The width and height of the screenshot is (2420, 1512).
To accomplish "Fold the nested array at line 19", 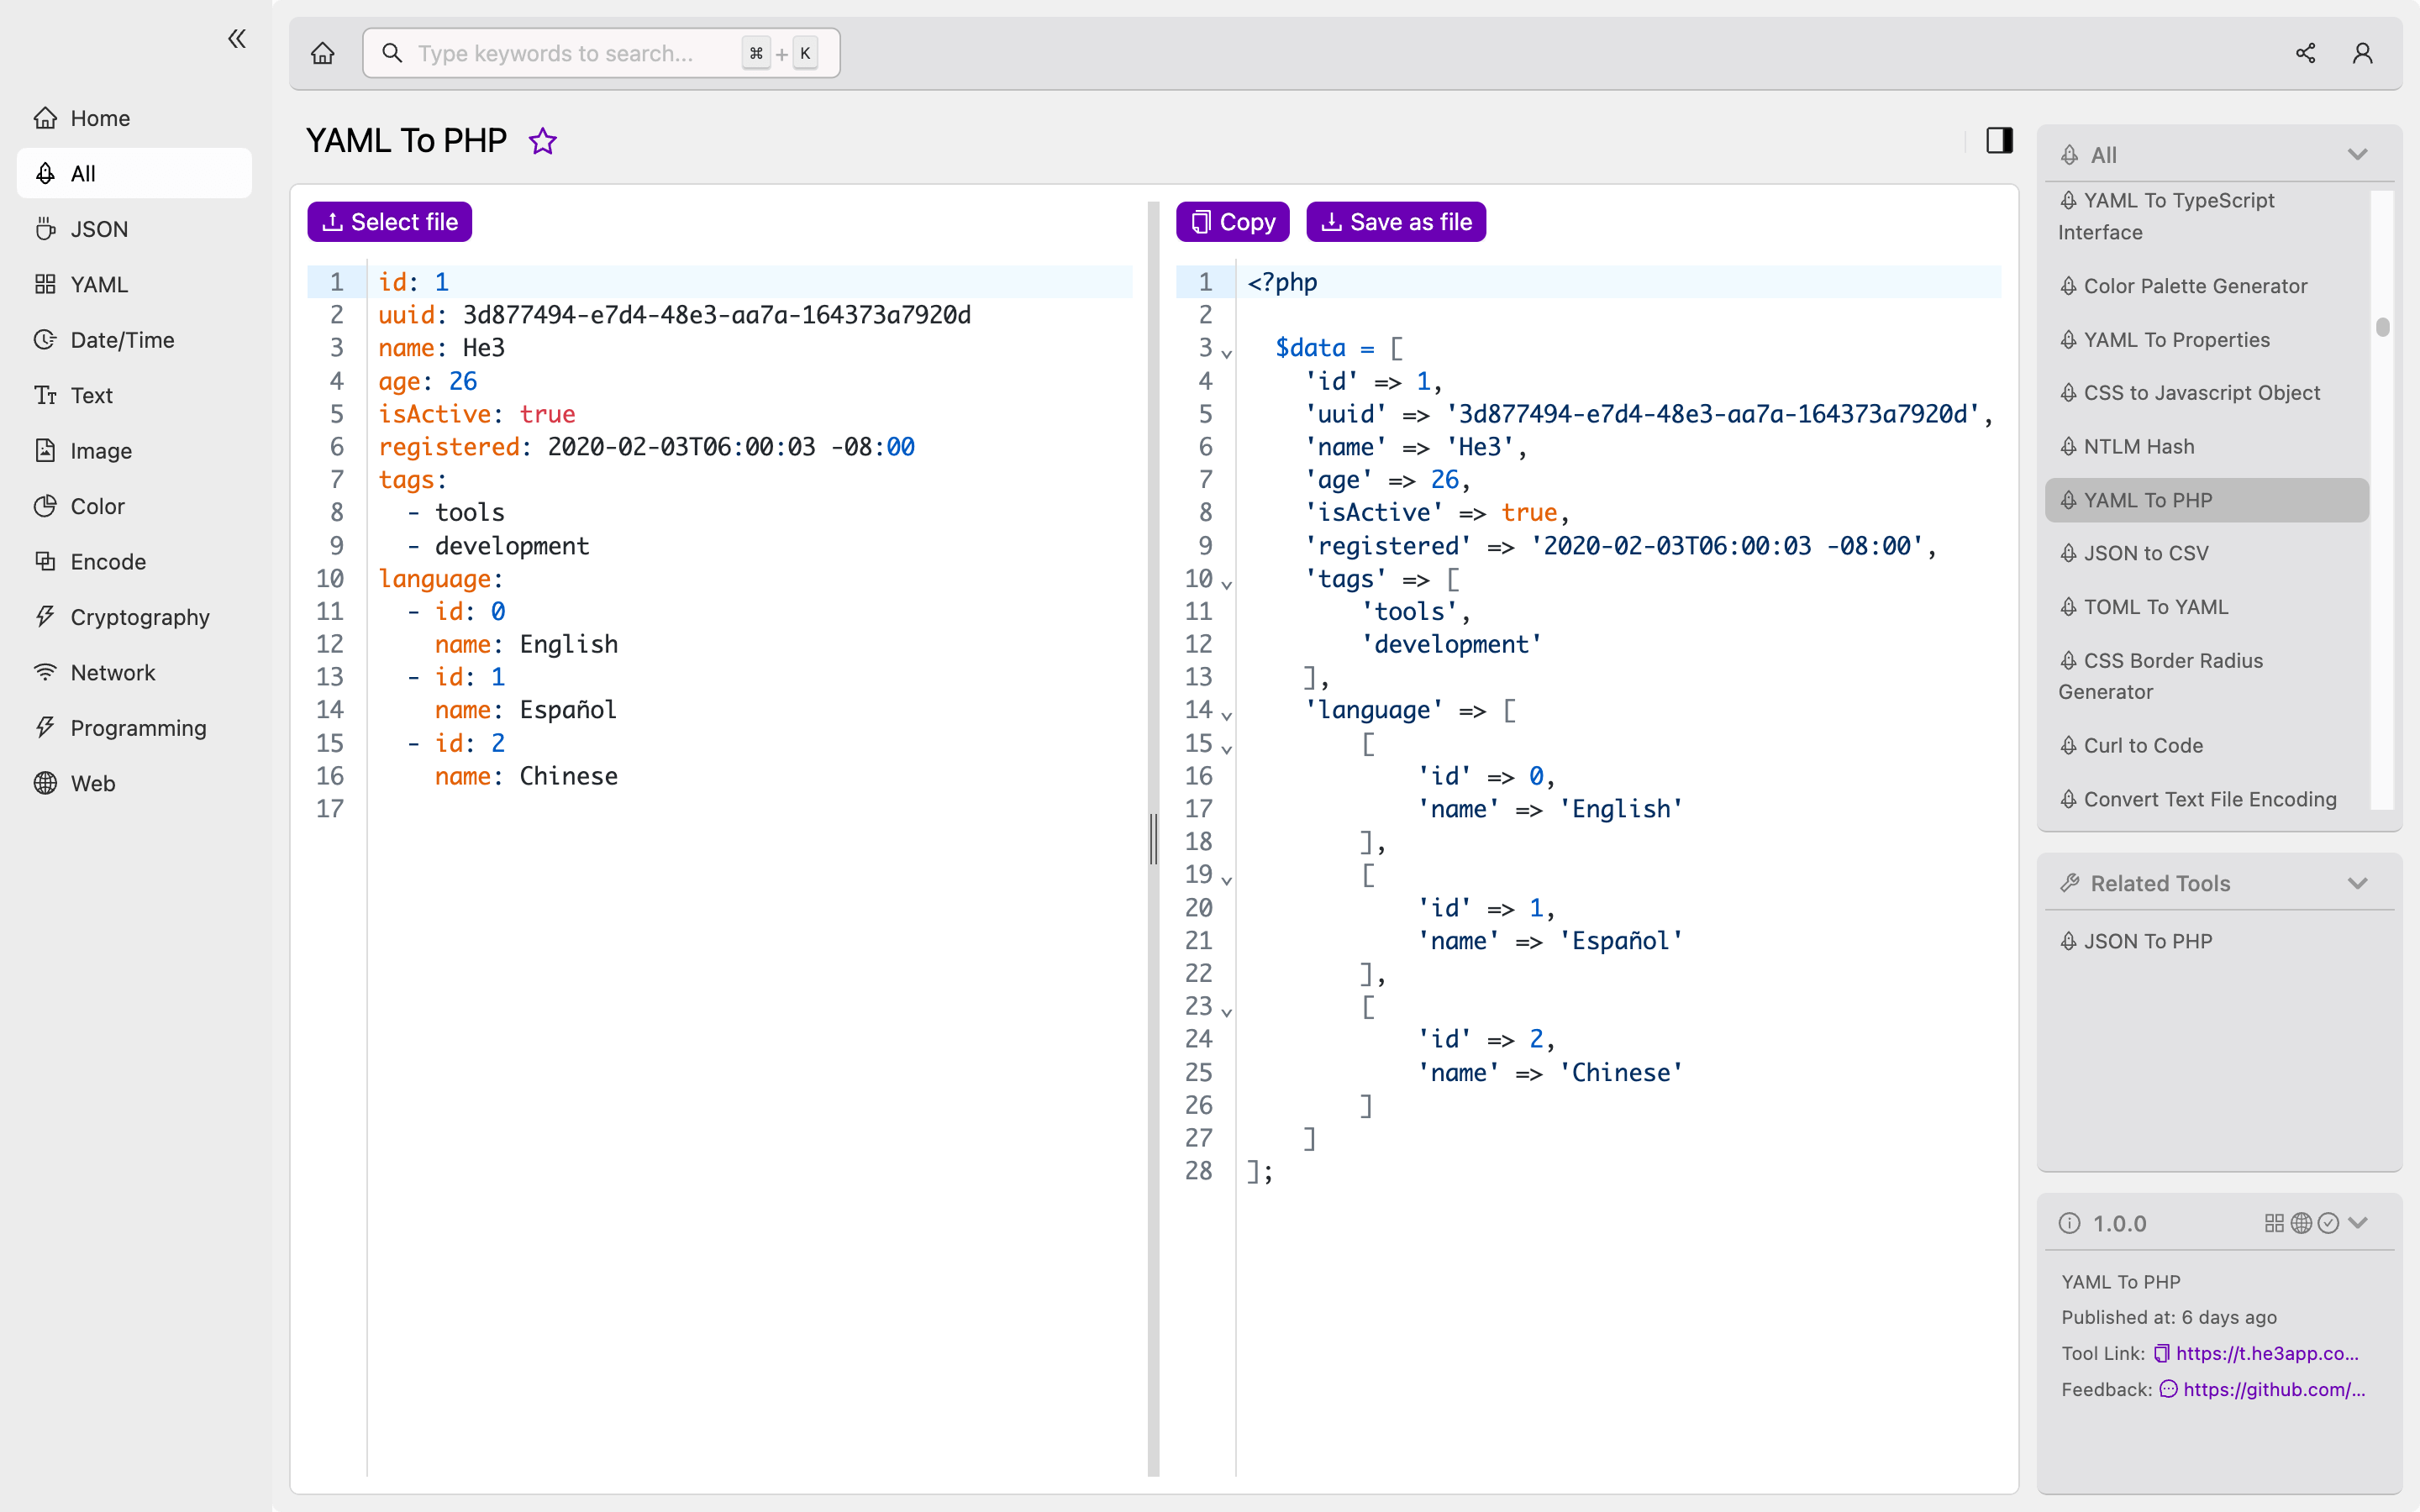I will tap(1226, 880).
